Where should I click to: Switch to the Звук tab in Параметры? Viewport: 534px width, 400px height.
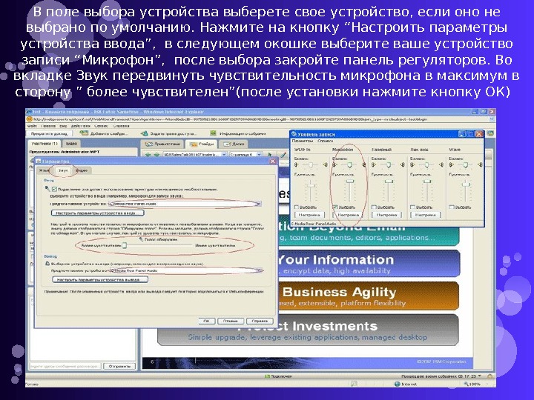pos(63,170)
